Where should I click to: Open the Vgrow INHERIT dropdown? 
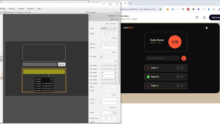point(108,28)
